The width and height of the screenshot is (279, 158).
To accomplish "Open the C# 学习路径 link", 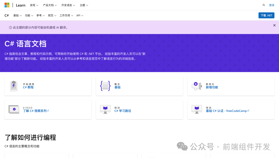I will coord(123,111).
